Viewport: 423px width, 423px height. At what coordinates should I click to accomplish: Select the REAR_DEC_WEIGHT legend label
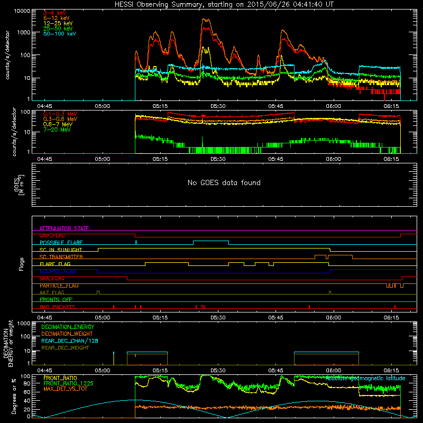click(65, 348)
